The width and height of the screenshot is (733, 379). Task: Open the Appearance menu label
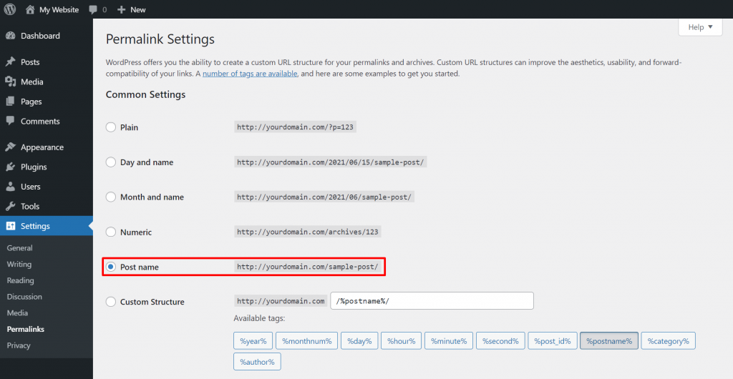pyautogui.click(x=42, y=147)
